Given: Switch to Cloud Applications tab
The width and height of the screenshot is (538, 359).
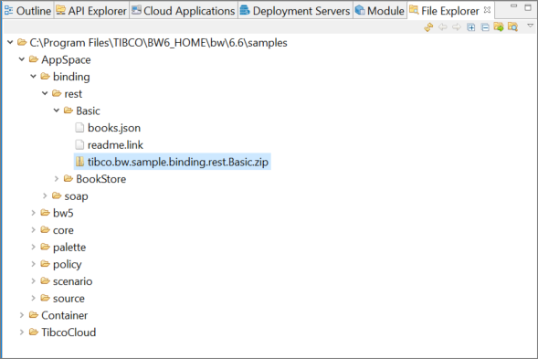Looking at the screenshot, I should tap(184, 11).
